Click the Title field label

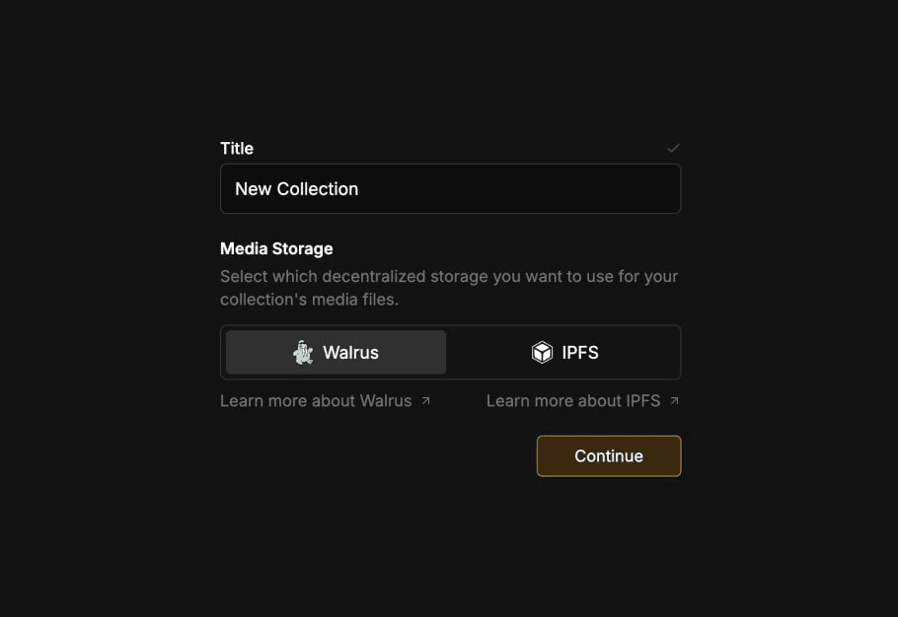(x=237, y=149)
